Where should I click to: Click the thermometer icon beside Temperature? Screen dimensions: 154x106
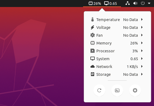pos(92,20)
